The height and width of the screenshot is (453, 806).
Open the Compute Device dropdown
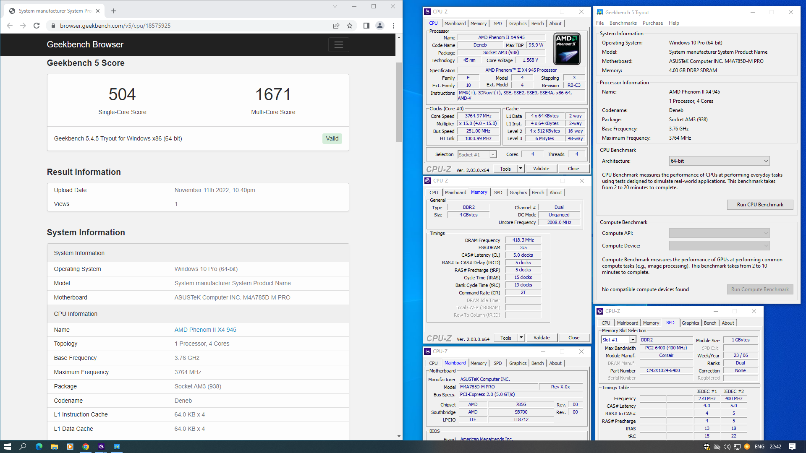click(x=719, y=246)
